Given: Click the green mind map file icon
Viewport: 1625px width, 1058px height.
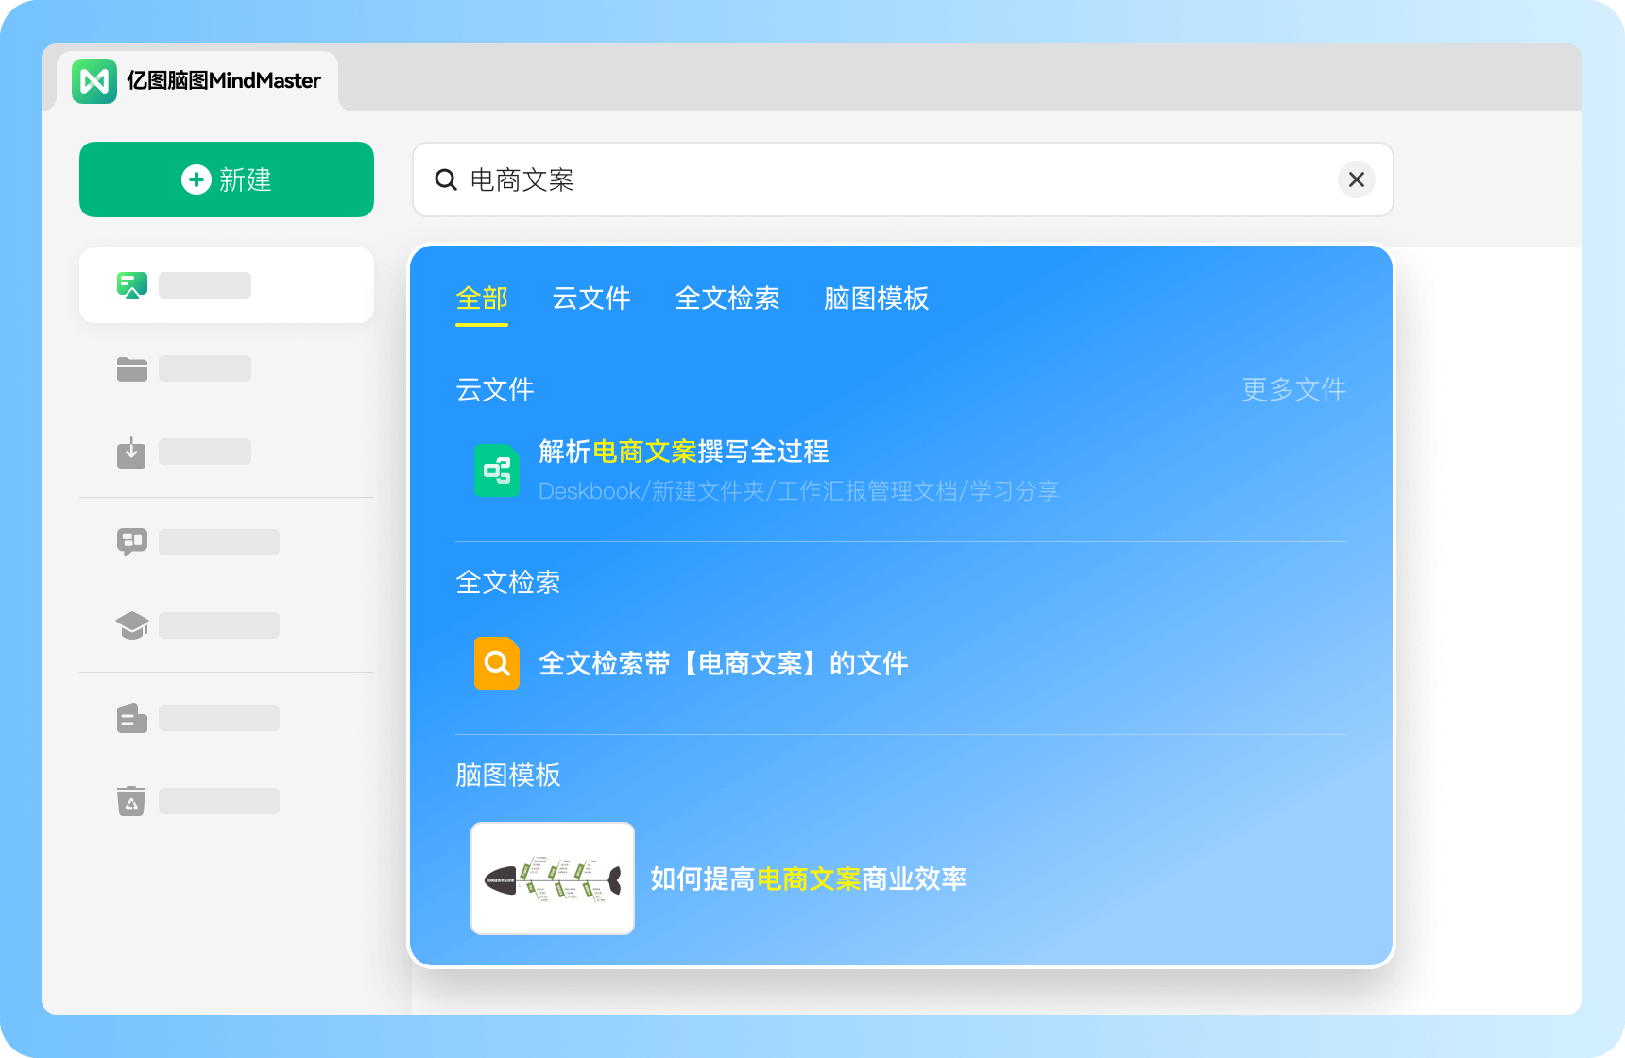Looking at the screenshot, I should (x=497, y=470).
